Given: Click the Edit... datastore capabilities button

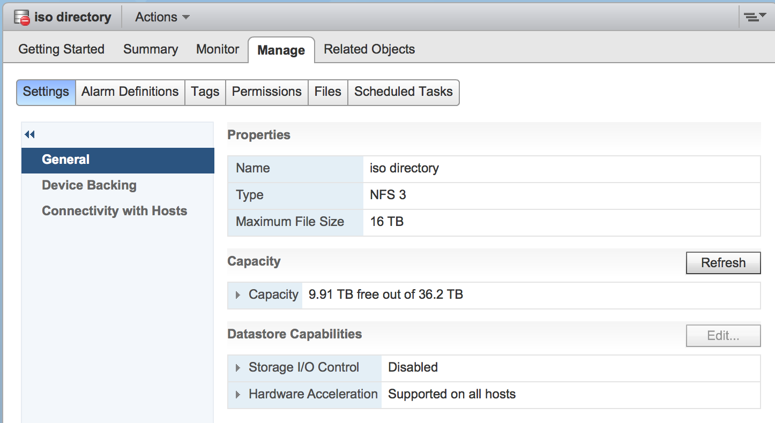Looking at the screenshot, I should pos(724,336).
